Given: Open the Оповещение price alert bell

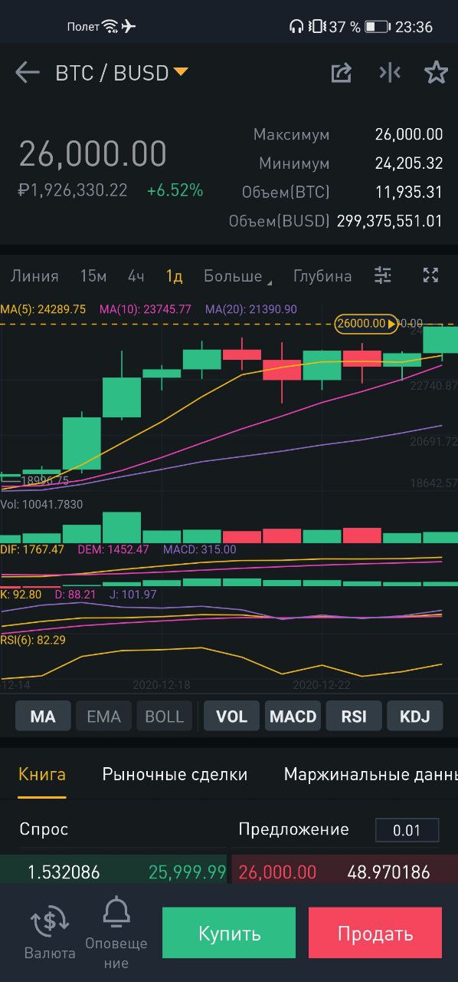Looking at the screenshot, I should tap(116, 933).
